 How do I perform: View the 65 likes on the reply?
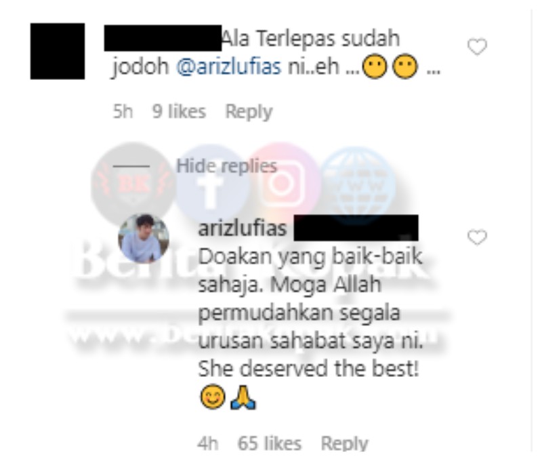269,443
